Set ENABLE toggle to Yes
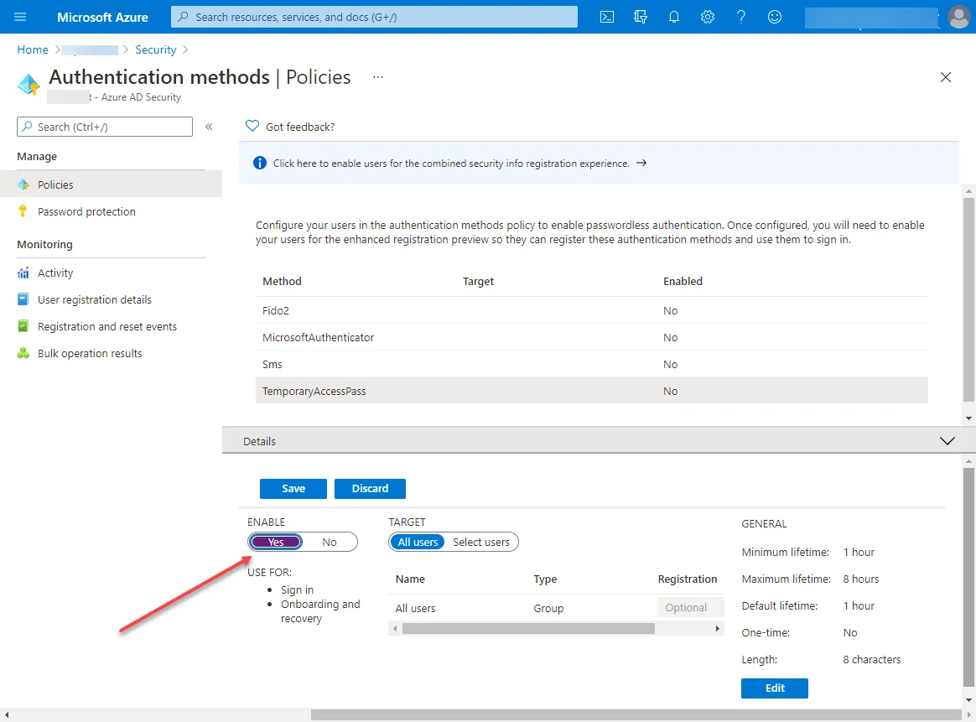Viewport: 976px width, 722px height. pos(276,542)
